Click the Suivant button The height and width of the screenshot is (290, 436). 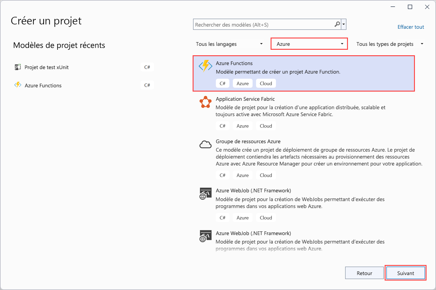pos(405,273)
